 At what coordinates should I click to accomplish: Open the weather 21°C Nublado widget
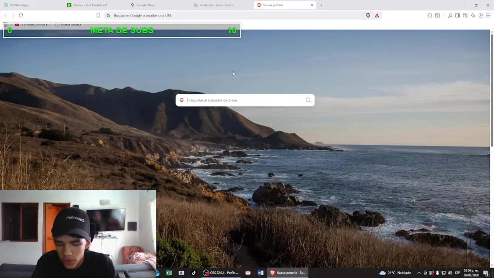click(x=395, y=273)
